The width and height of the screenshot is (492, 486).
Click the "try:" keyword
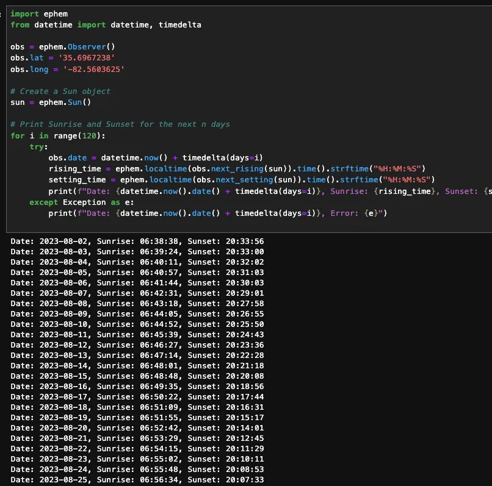[x=39, y=146]
